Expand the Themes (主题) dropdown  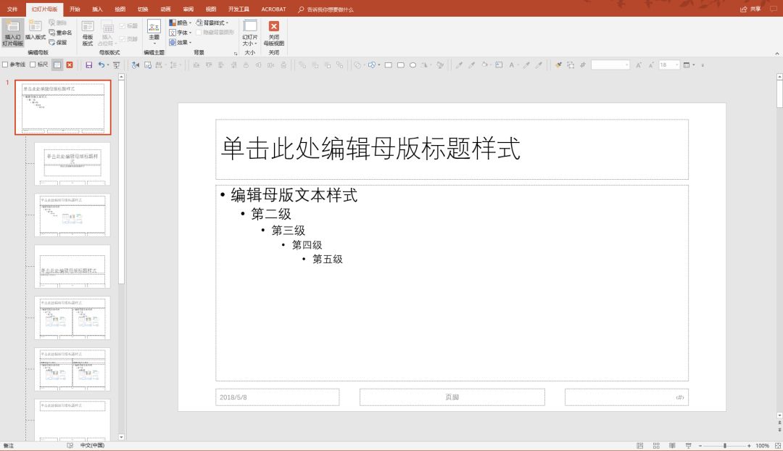[x=153, y=32]
